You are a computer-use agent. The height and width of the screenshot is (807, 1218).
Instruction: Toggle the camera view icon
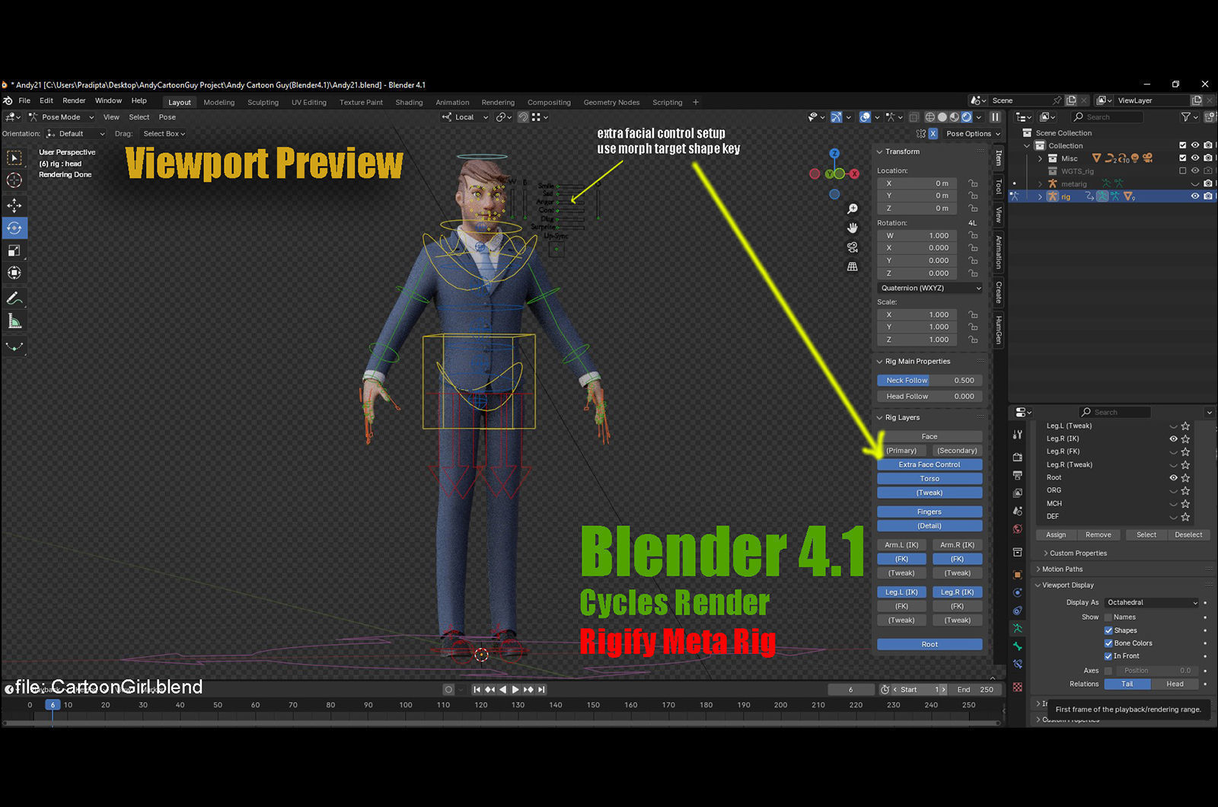tap(853, 247)
